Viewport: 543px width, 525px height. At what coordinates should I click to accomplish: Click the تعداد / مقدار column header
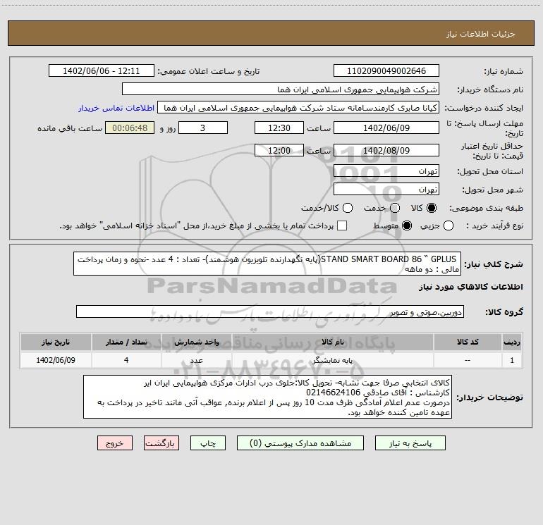pos(126,342)
